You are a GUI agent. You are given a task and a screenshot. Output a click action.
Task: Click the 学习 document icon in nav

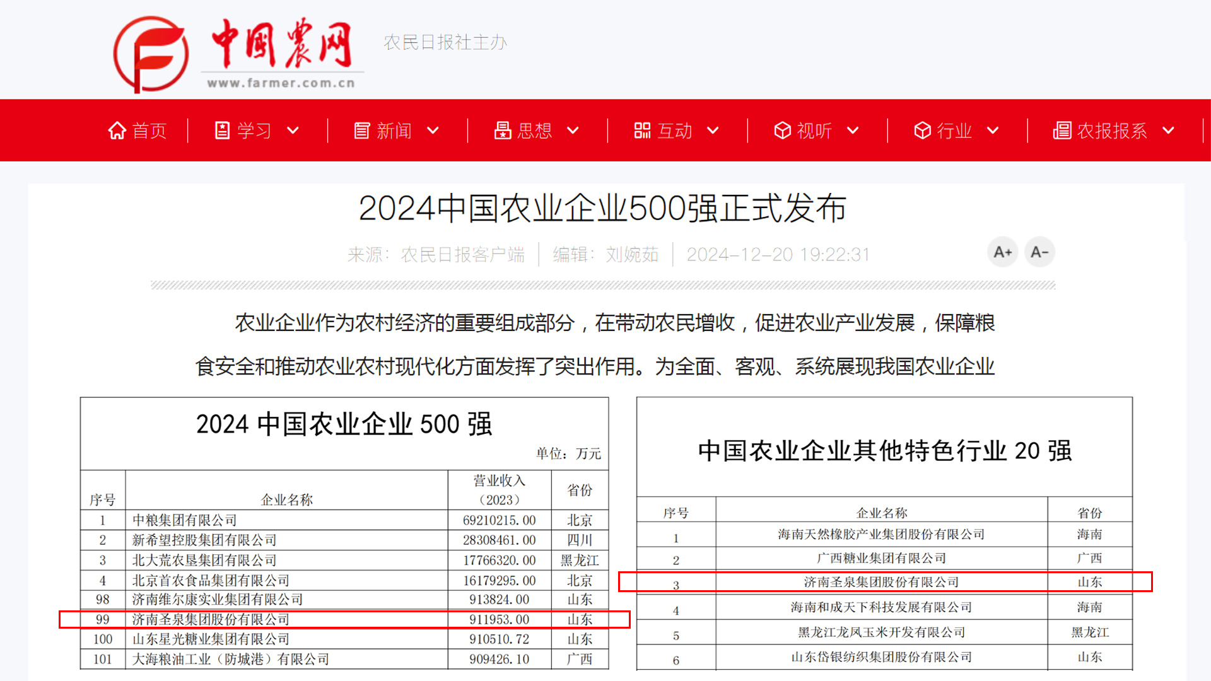222,131
